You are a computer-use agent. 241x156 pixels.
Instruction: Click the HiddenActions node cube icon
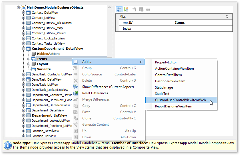pyautogui.click(x=34, y=54)
